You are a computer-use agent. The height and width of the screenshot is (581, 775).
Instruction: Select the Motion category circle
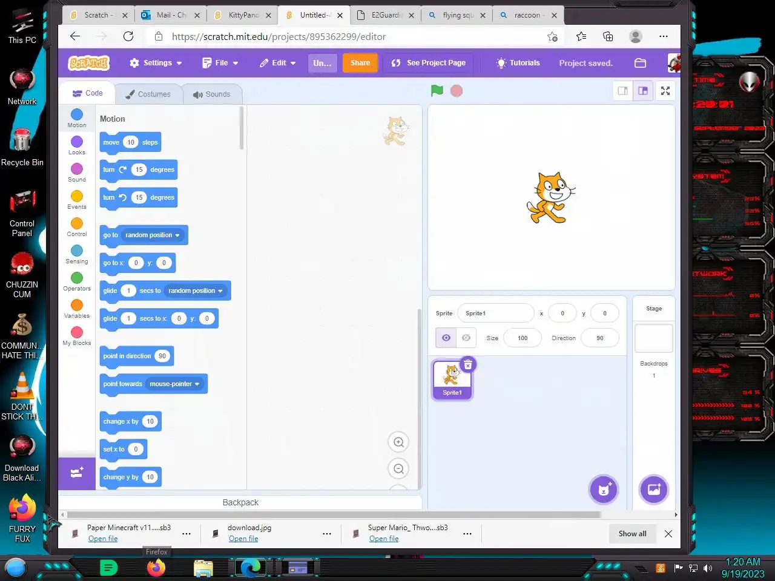[77, 114]
